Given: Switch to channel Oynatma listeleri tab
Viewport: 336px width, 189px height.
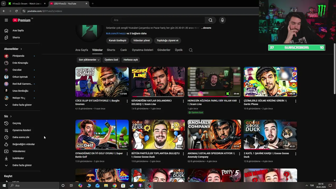Looking at the screenshot, I should click(143, 50).
